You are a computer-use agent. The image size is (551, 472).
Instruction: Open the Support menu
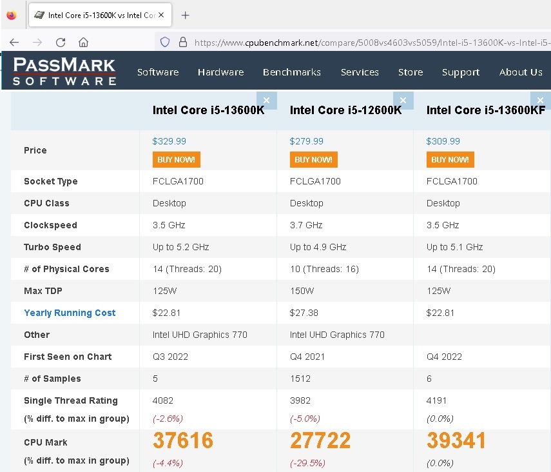(461, 72)
